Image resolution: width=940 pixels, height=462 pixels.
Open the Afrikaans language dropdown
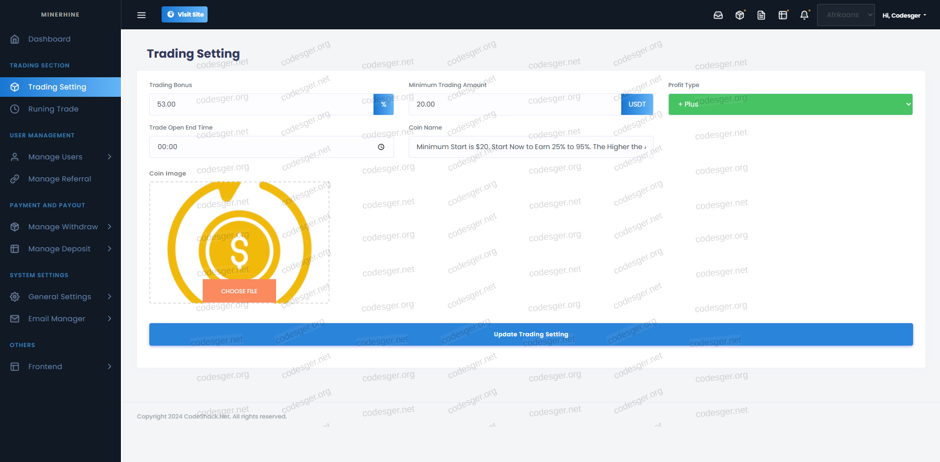[846, 15]
